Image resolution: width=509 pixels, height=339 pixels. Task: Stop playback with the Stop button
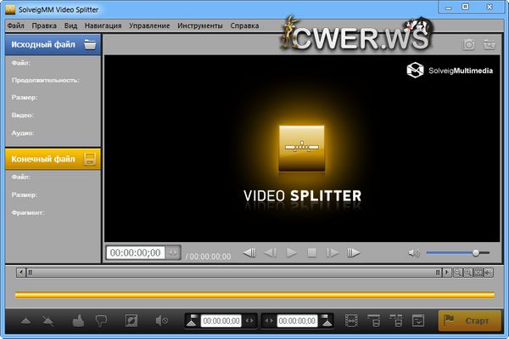(312, 252)
